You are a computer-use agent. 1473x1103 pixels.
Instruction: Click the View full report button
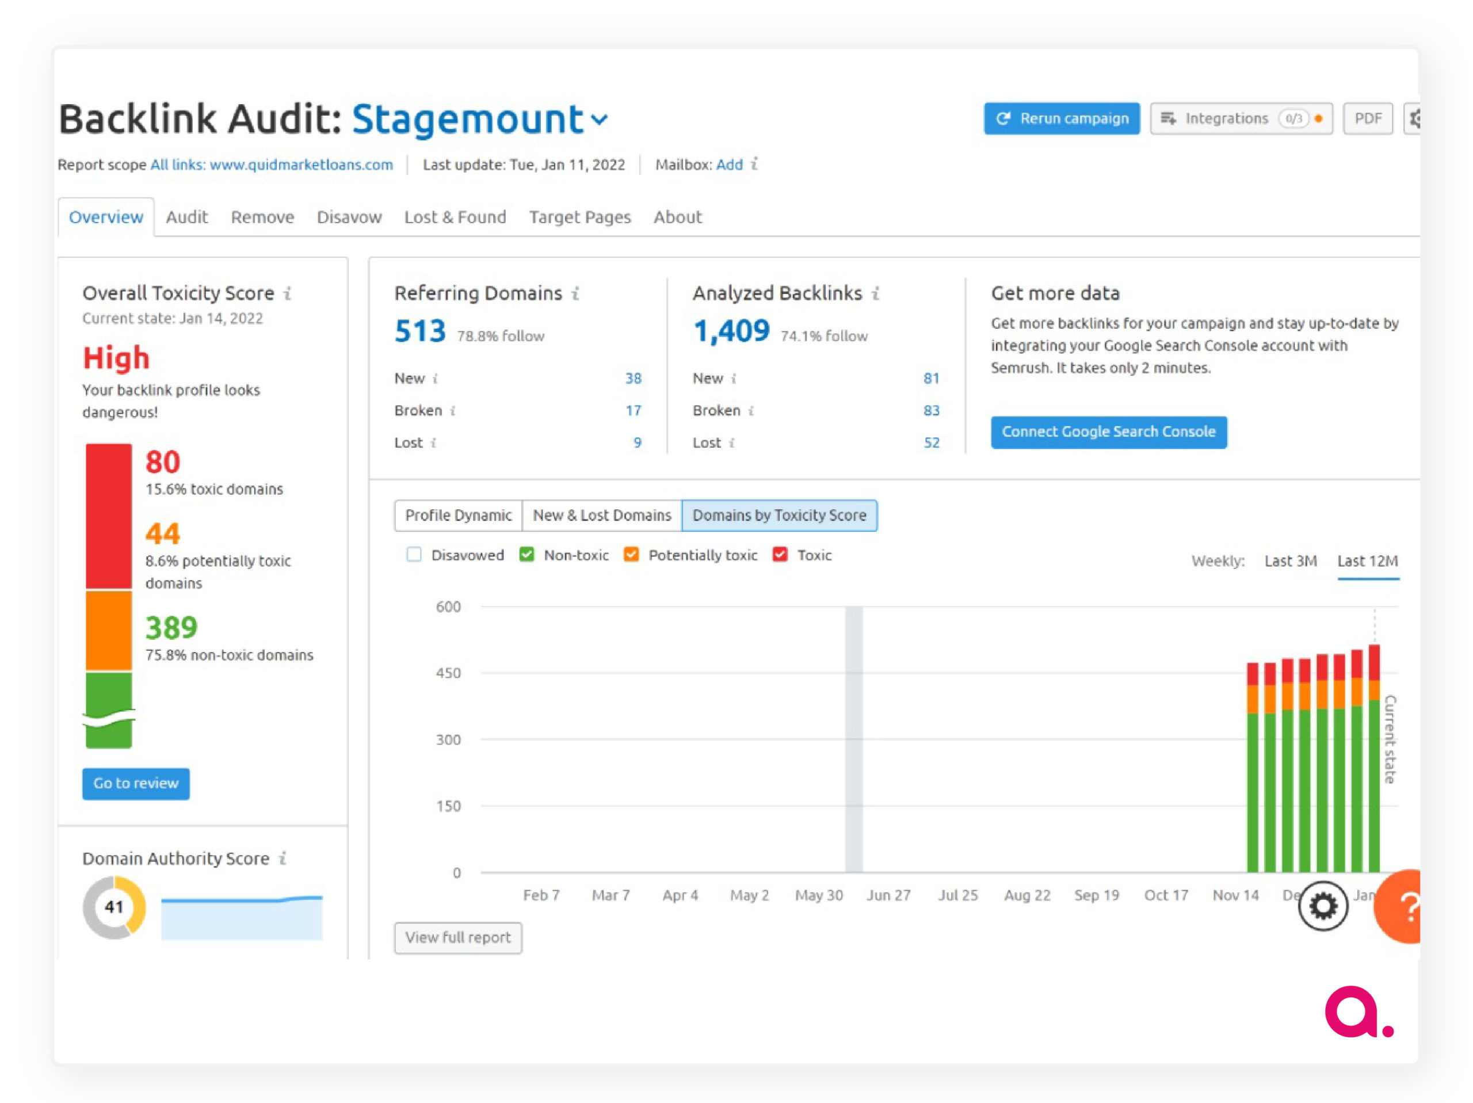tap(458, 938)
